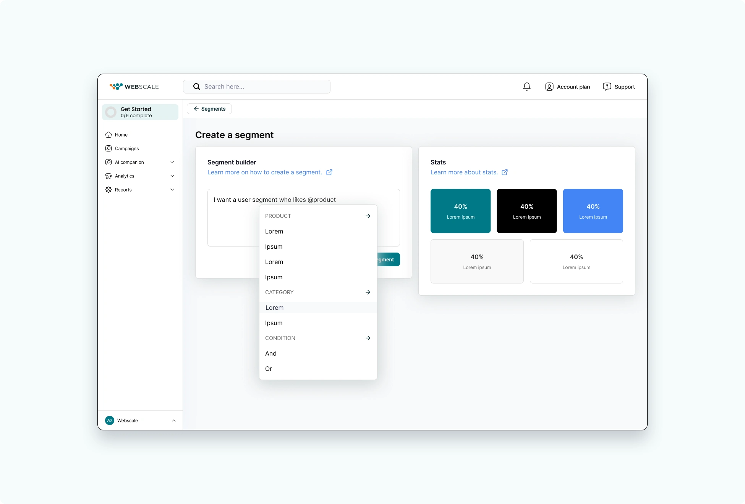Expand the Analytics submenu chevron
This screenshot has width=745, height=504.
point(172,176)
